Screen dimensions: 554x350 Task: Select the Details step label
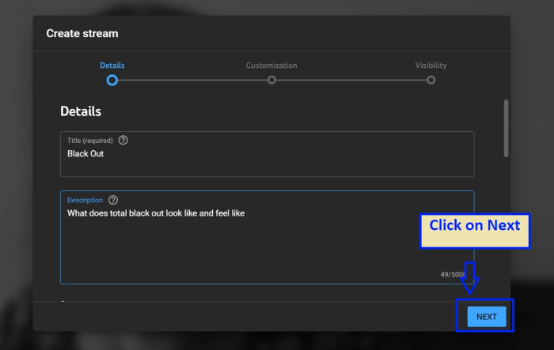click(x=112, y=66)
